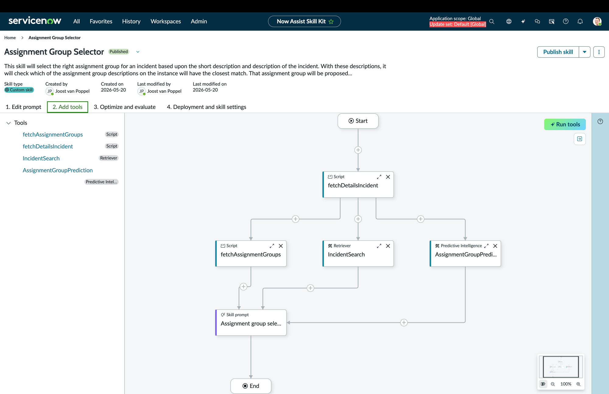Viewport: 609px width, 394px height.
Task: Open the window/table icon in header
Action: [551, 21]
